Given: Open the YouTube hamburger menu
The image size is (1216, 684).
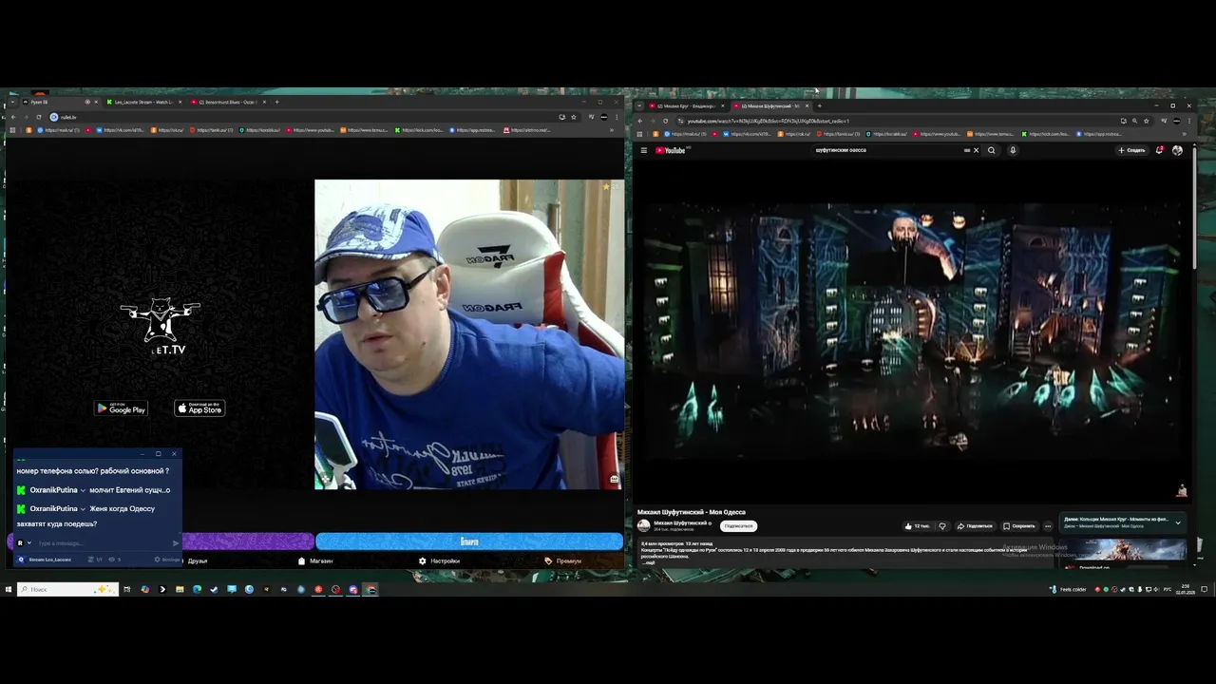Looking at the screenshot, I should [x=643, y=150].
